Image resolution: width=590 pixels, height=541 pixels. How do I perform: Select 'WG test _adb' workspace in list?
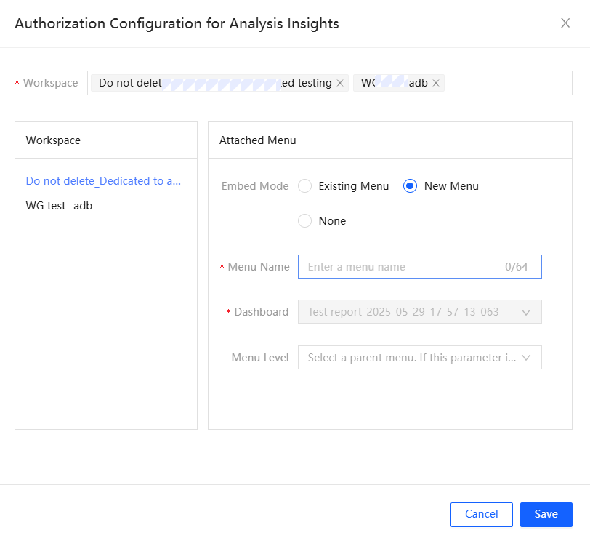pyautogui.click(x=59, y=206)
